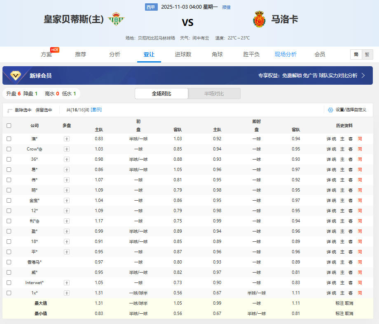Open settings via the gear icon
The width and height of the screenshot is (379, 324).
(330, 110)
